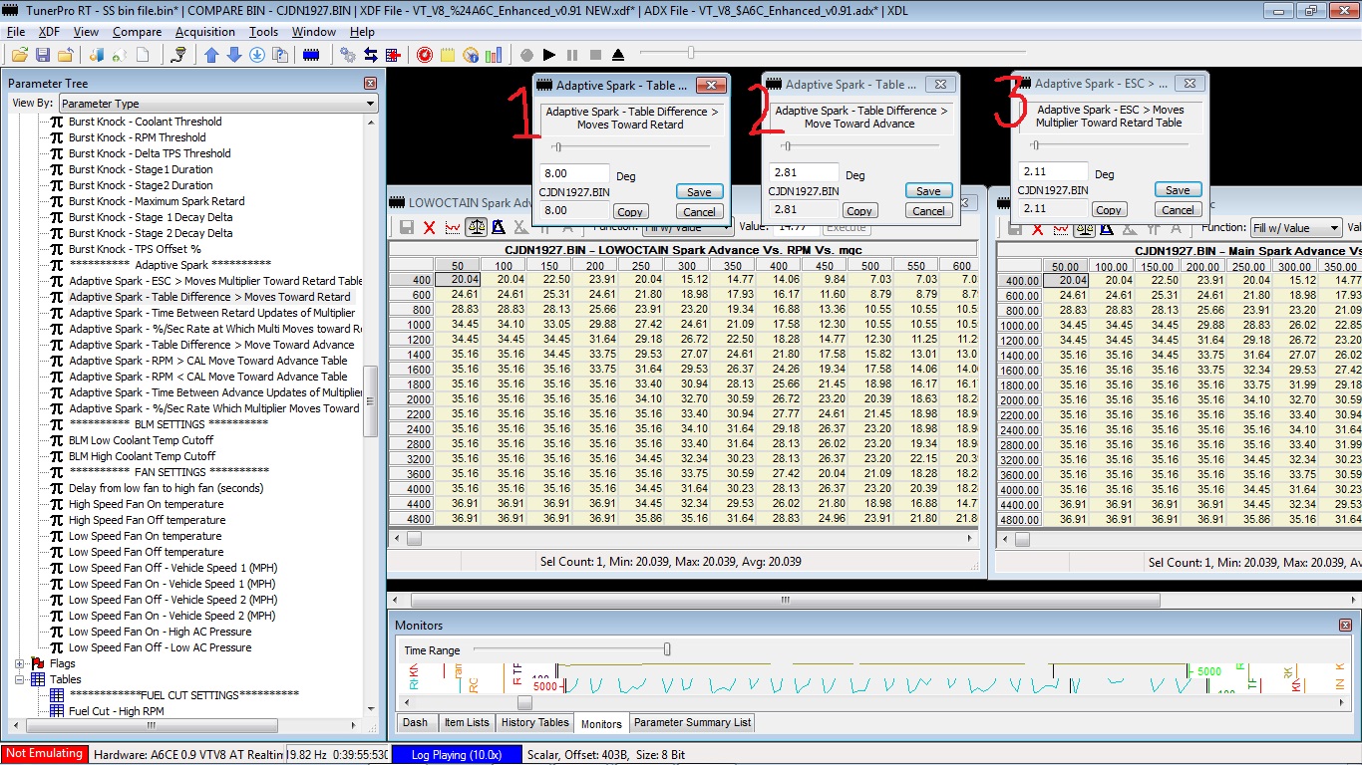The height and width of the screenshot is (765, 1362).
Task: Click the Log Playing (10.0x) status indicator
Action: tap(457, 755)
